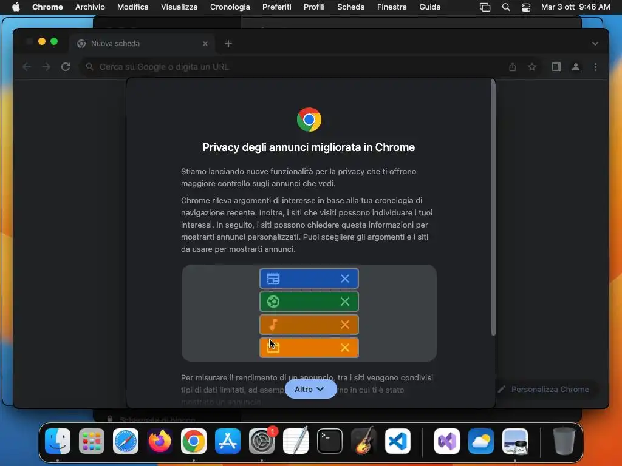Bookmark this tab with the star icon
Screen dimensions: 622x466
click(532, 67)
